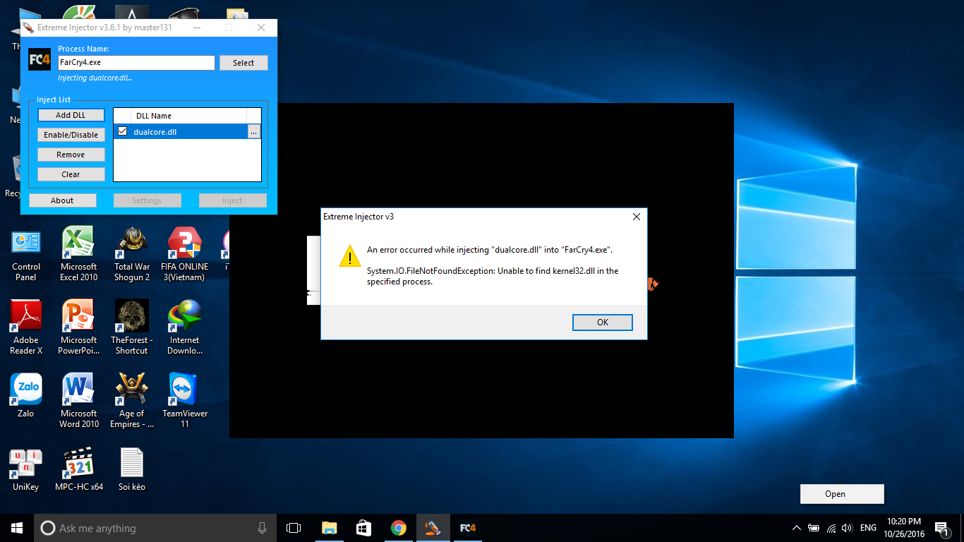
Task: Open the About dialog
Action: tap(62, 200)
